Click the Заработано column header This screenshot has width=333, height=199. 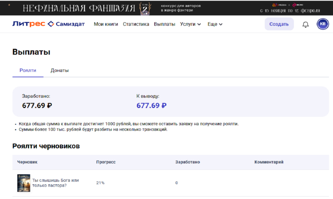[187, 162]
